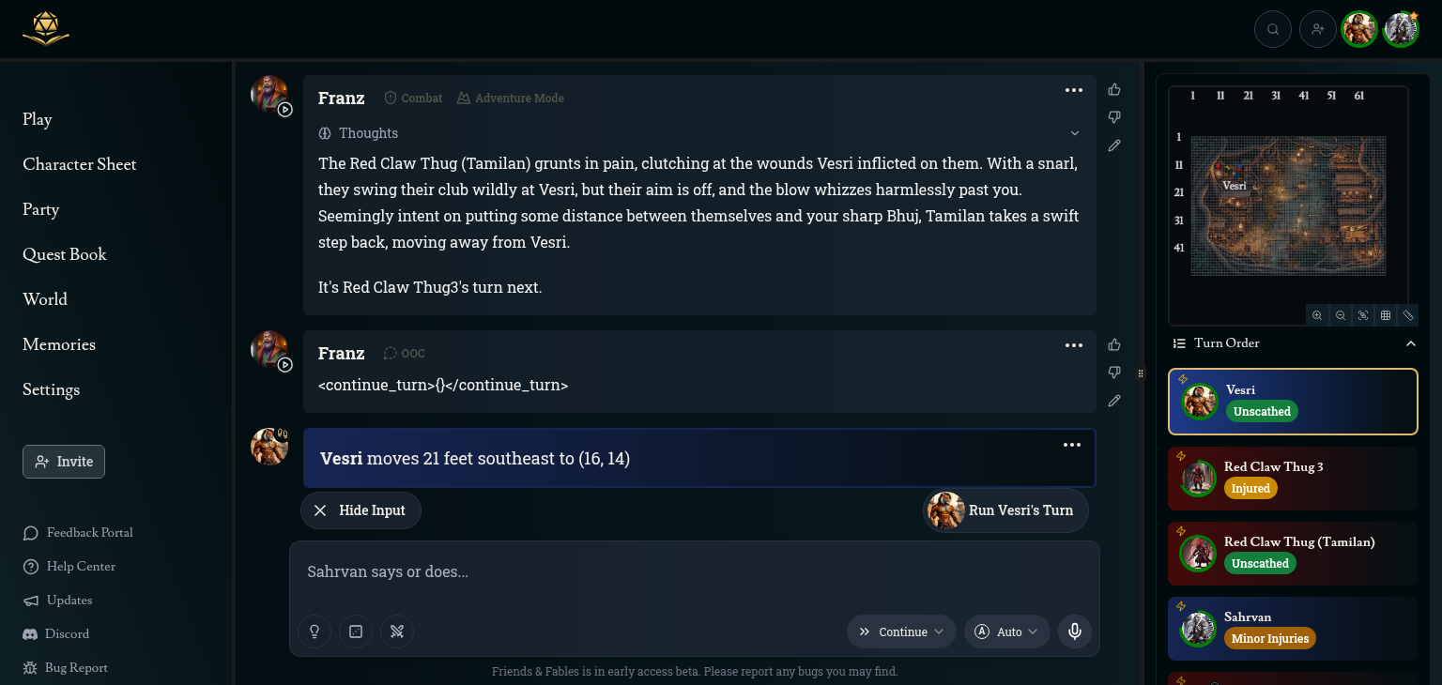1442x685 pixels.
Task: Toggle the map grid overlay
Action: tap(1386, 315)
